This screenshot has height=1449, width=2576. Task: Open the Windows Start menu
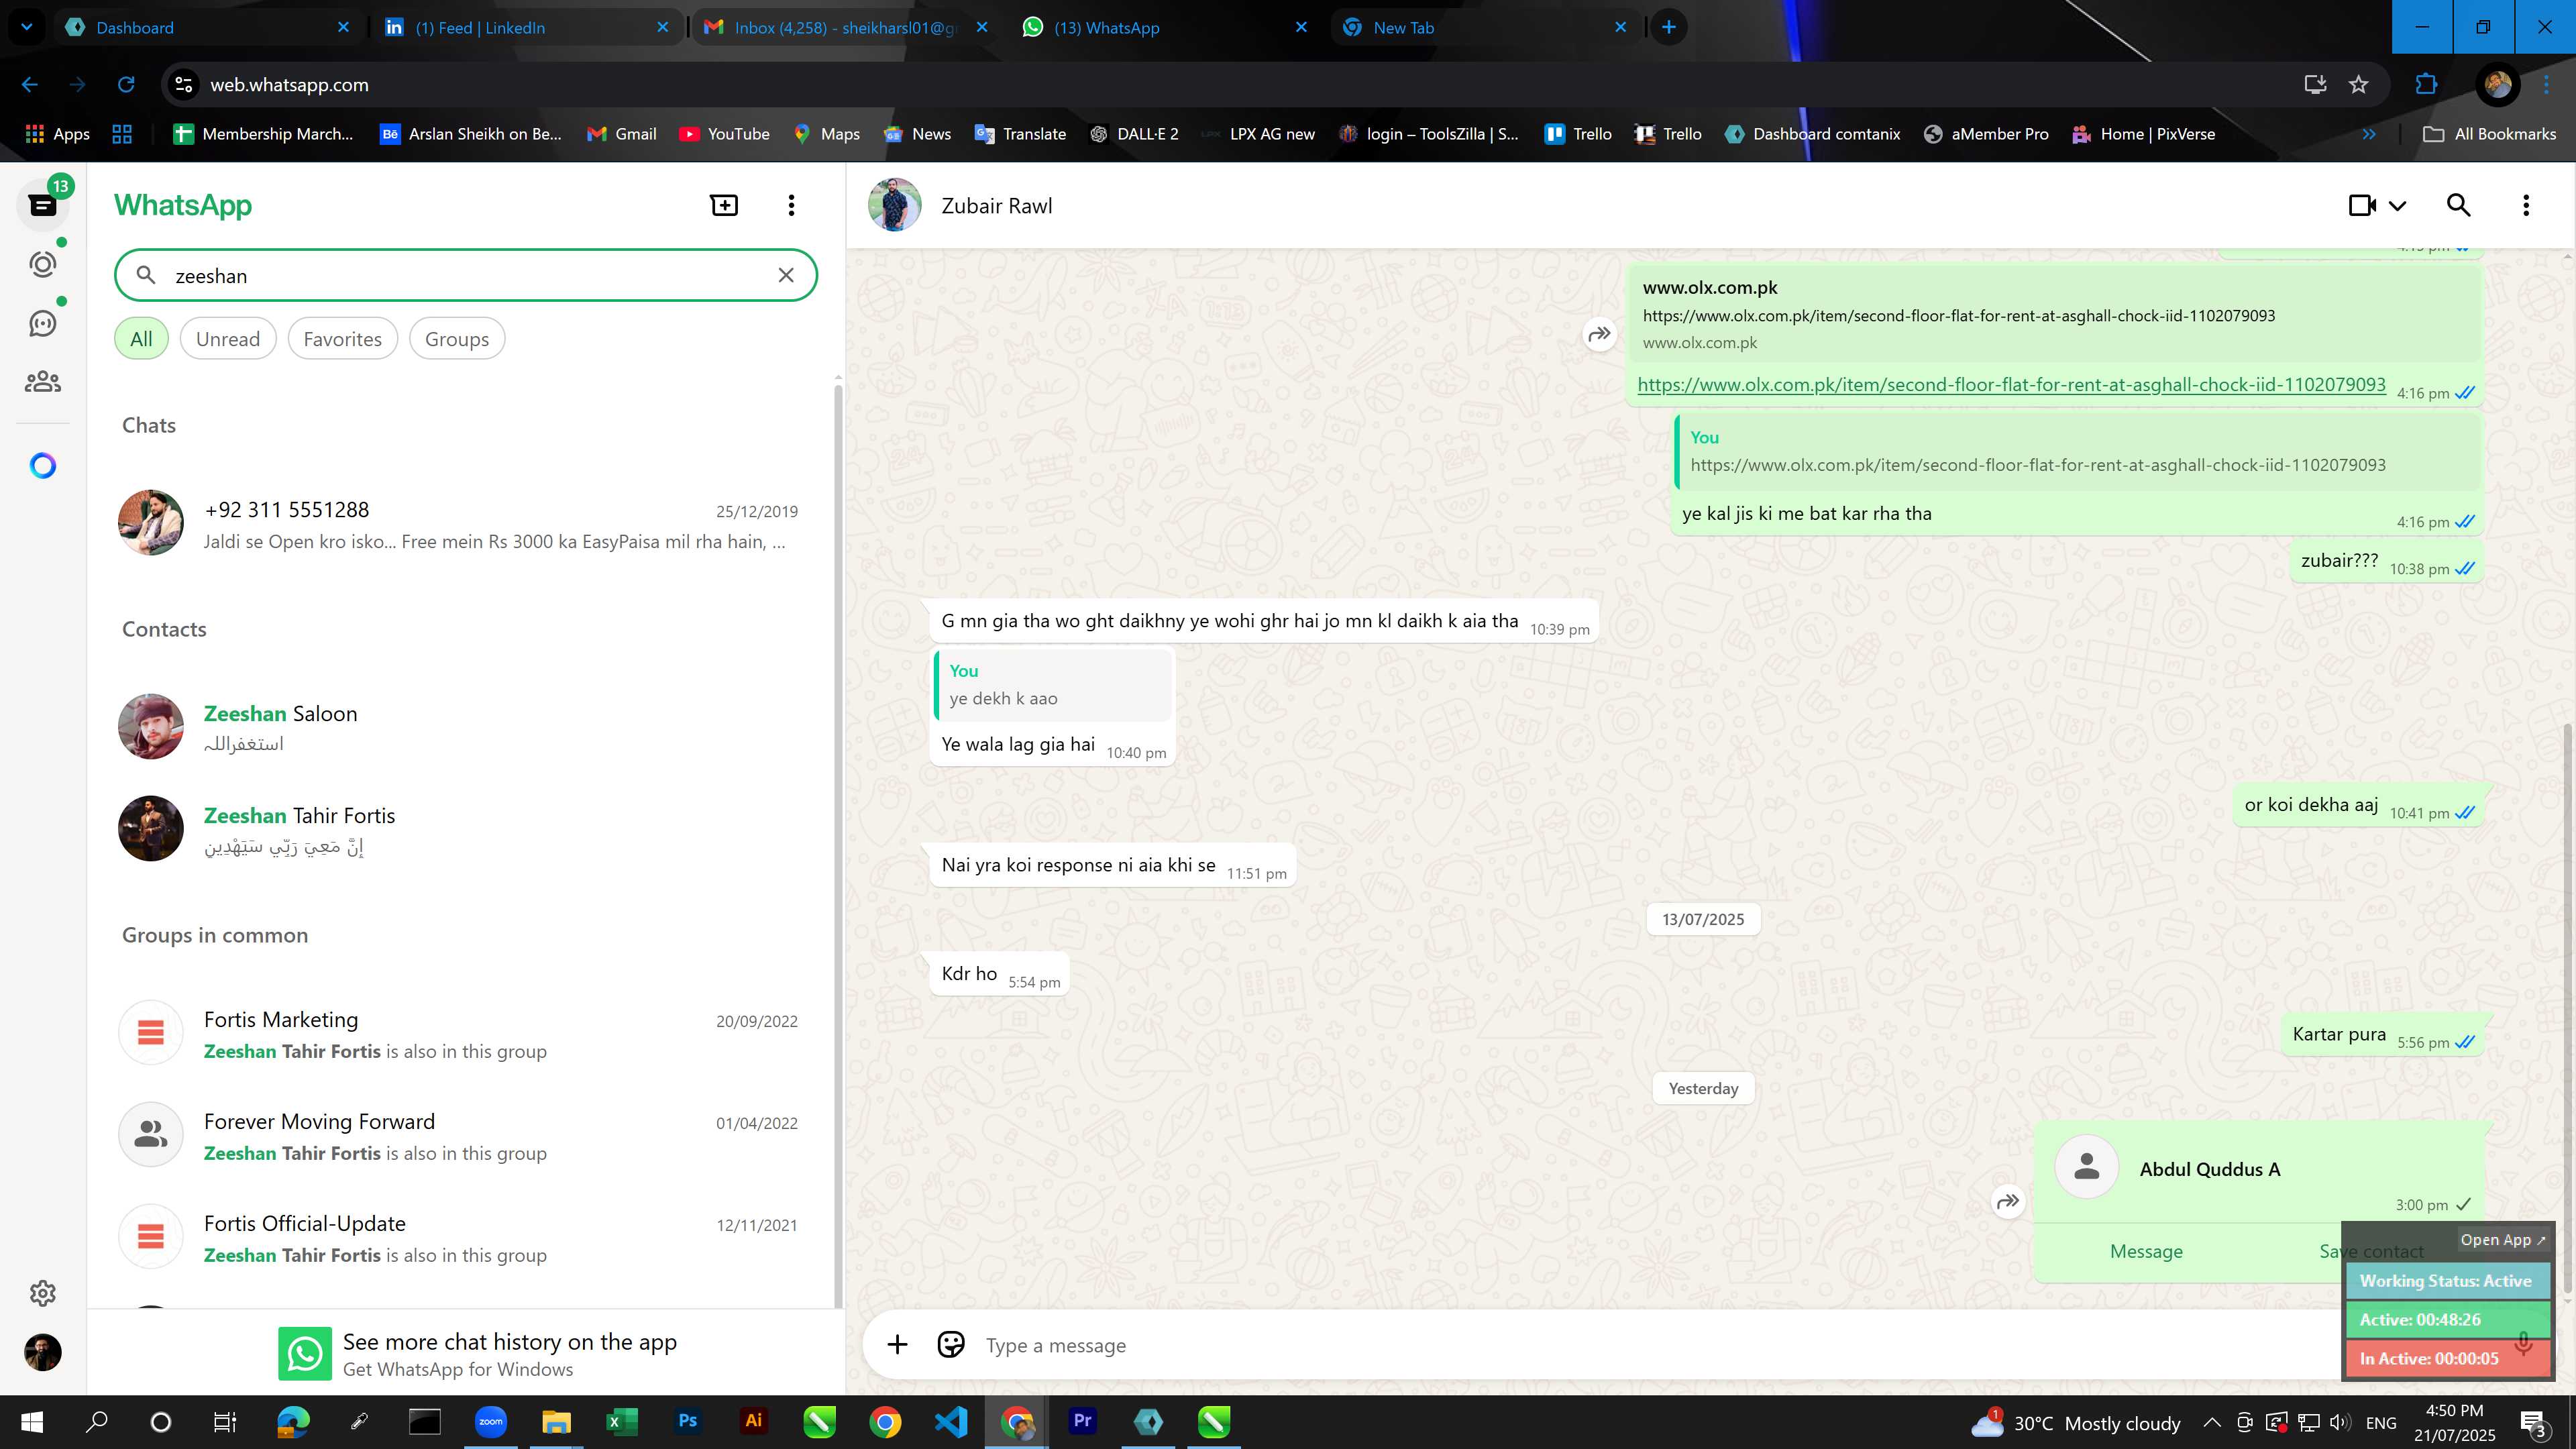(x=32, y=1421)
